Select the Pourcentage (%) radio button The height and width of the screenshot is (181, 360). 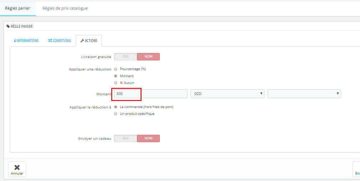[x=116, y=69]
